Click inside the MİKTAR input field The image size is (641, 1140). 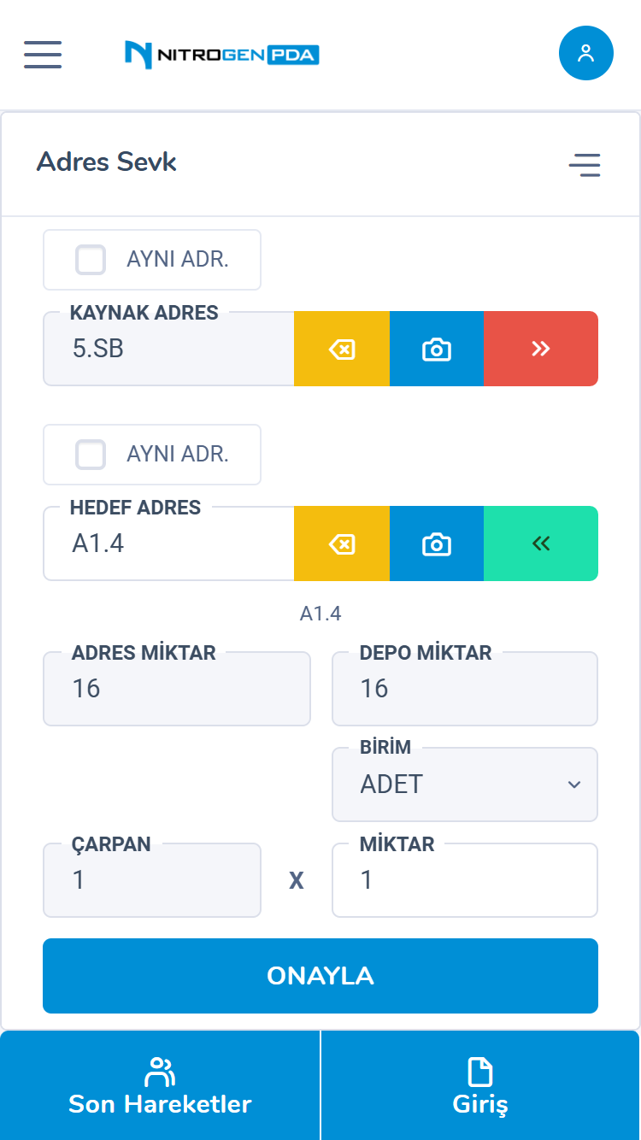coord(464,880)
